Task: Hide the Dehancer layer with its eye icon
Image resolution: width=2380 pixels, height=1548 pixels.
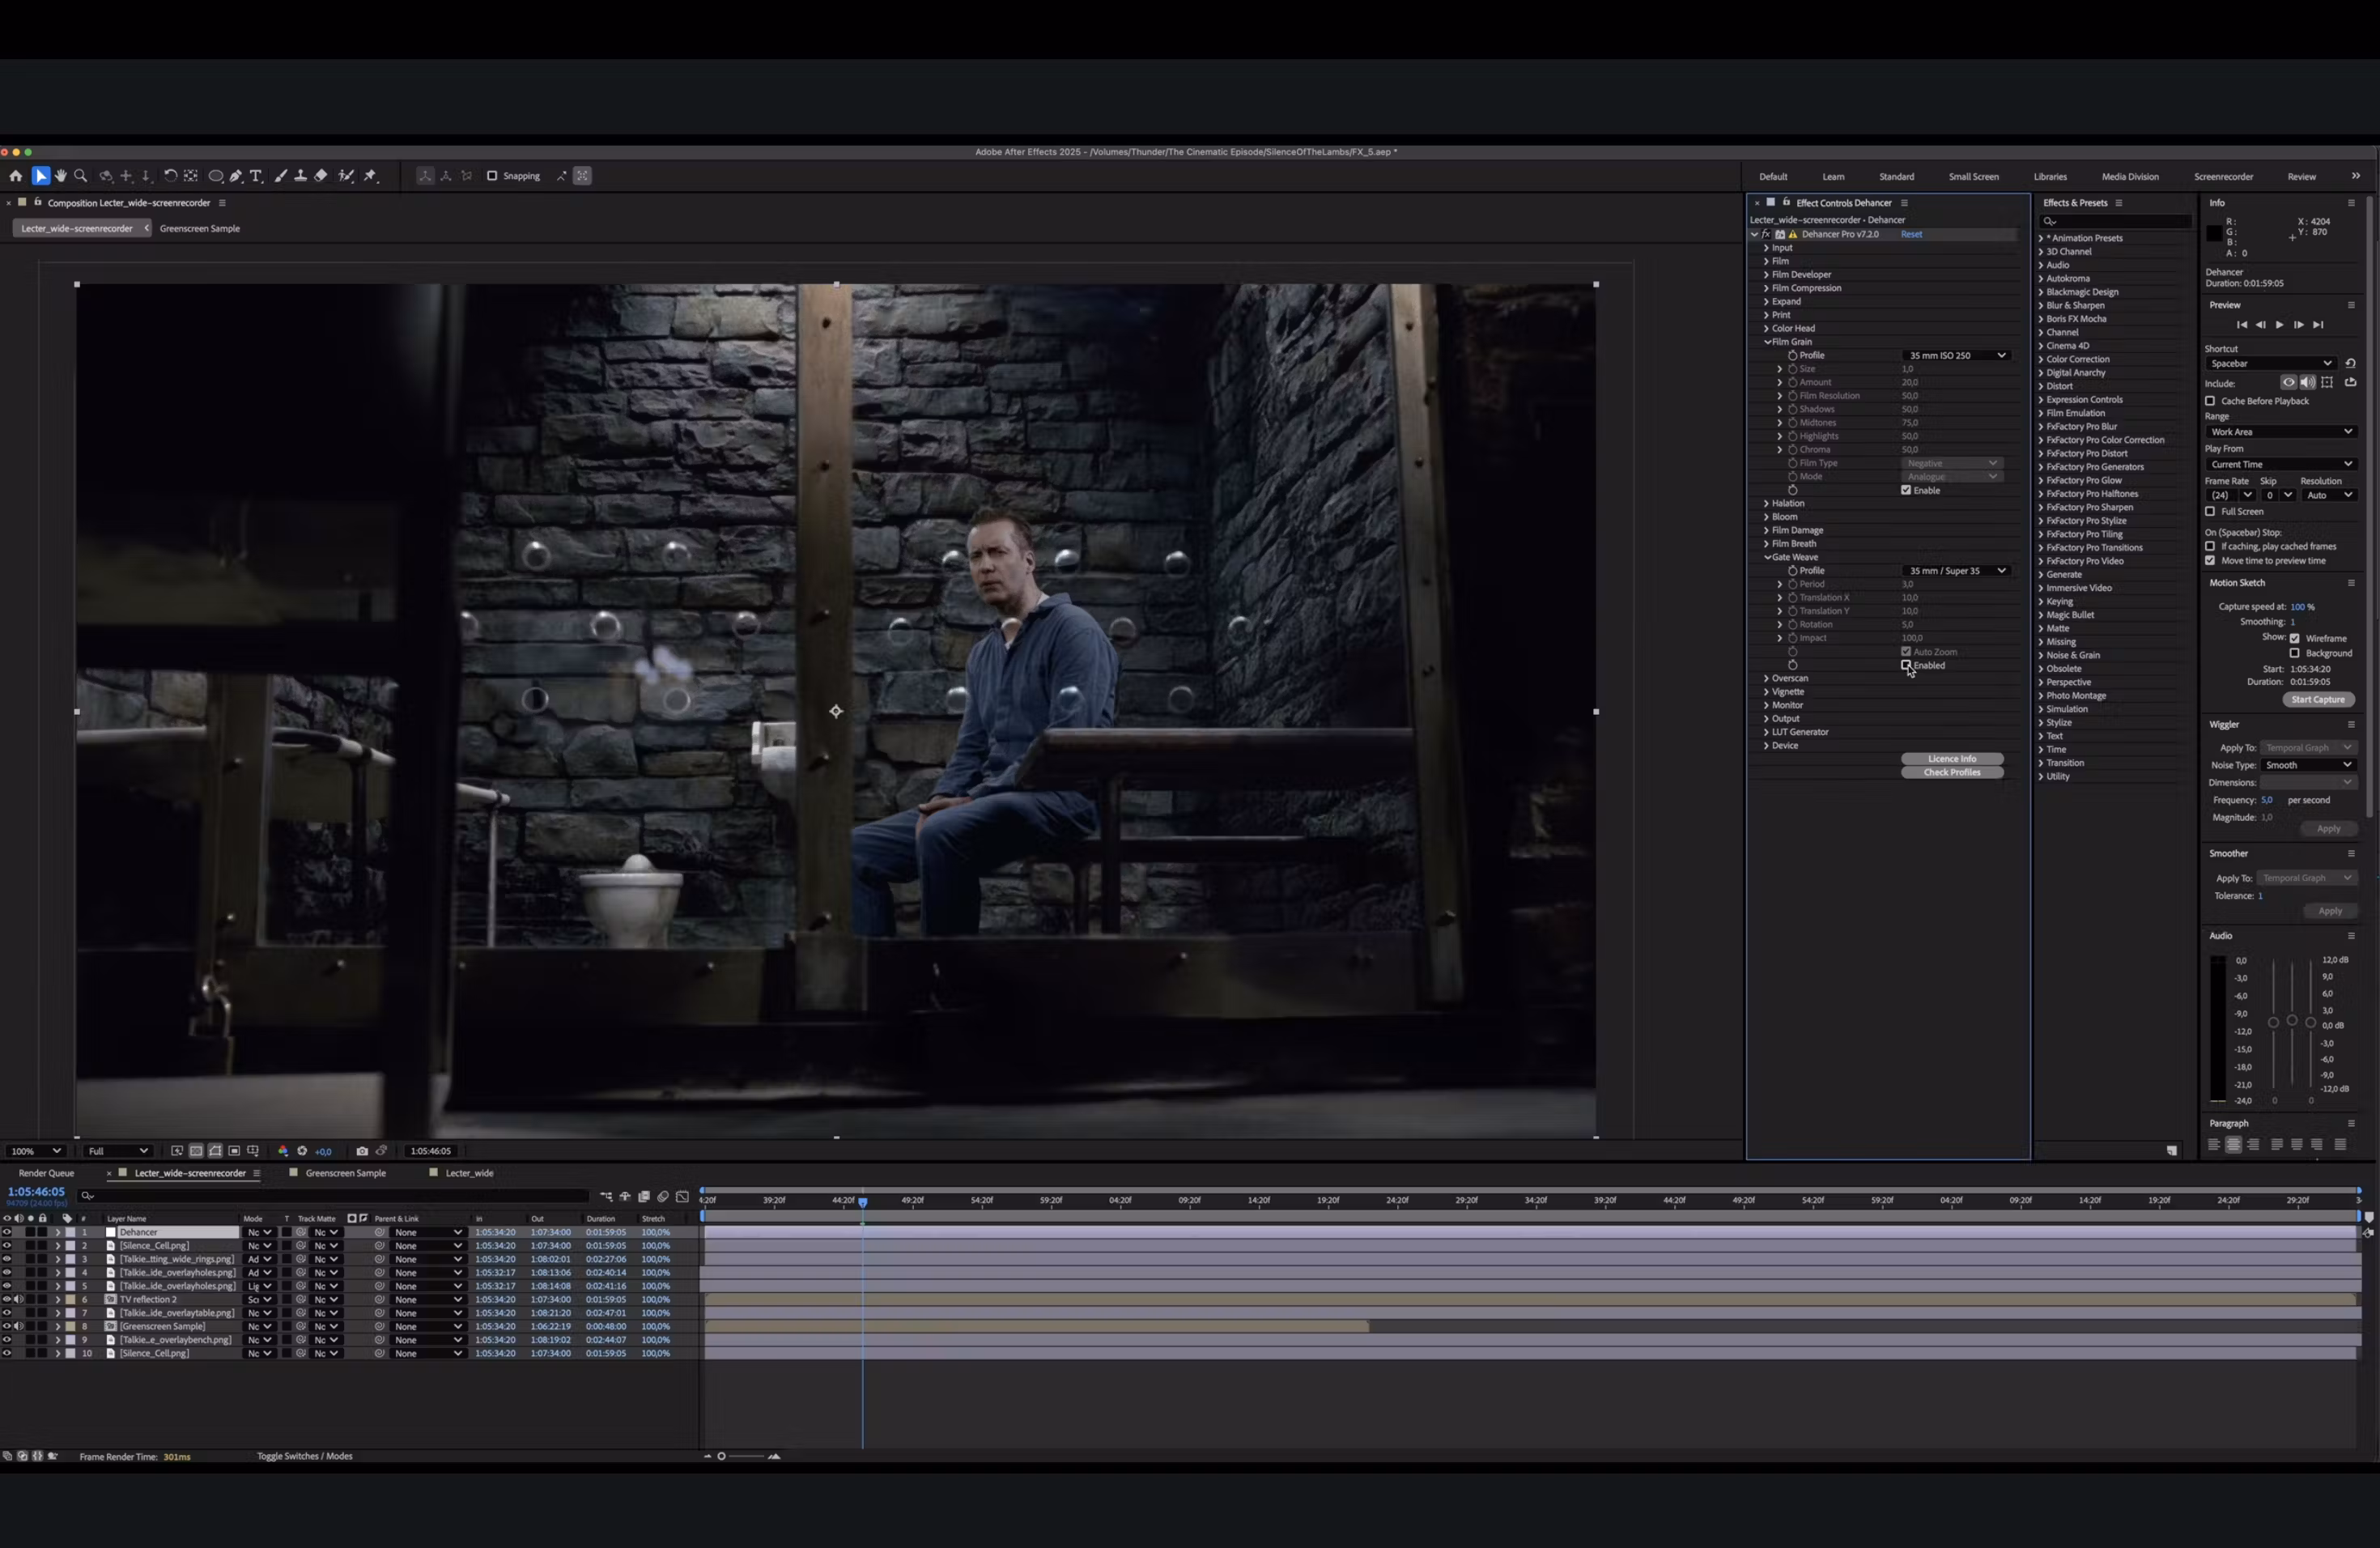Action: click(7, 1232)
